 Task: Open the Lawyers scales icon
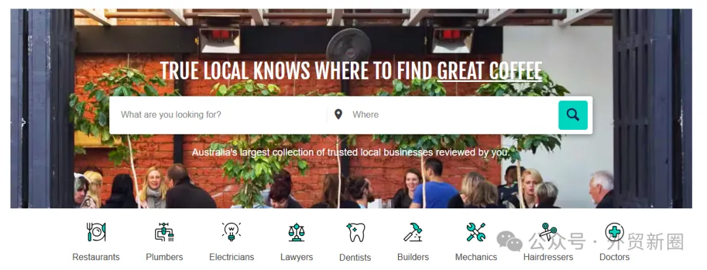coord(297,232)
